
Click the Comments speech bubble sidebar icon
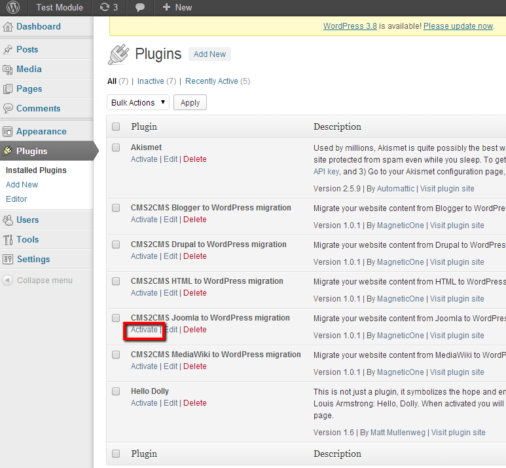pyautogui.click(x=8, y=108)
